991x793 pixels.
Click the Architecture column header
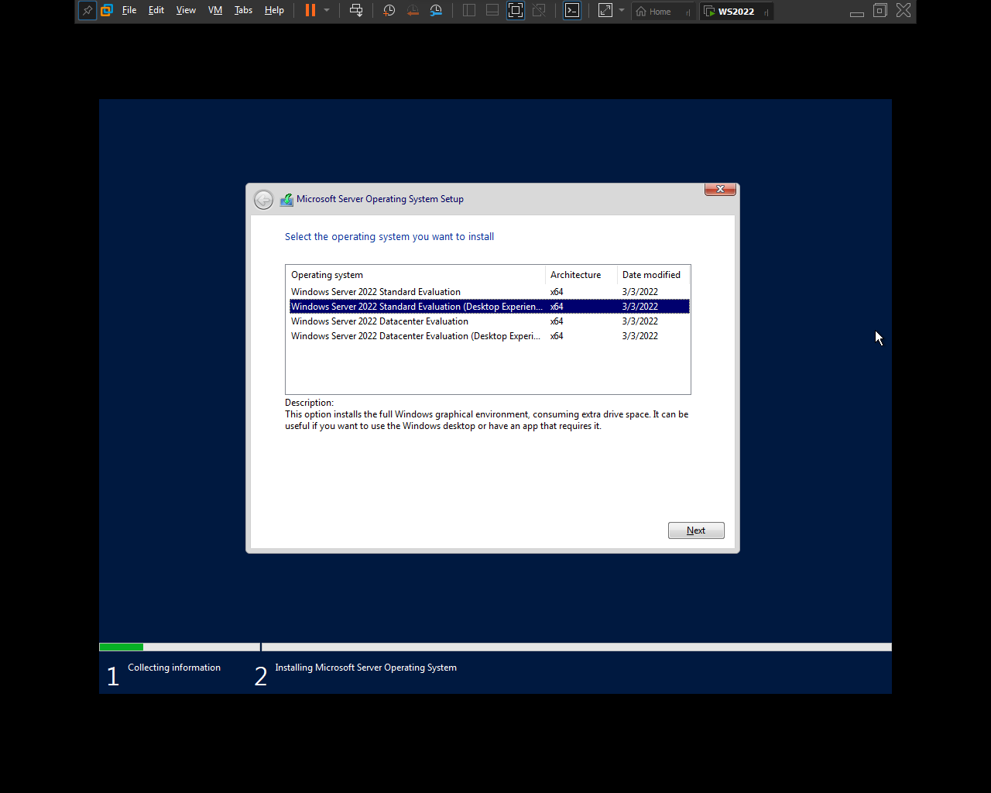pyautogui.click(x=575, y=275)
